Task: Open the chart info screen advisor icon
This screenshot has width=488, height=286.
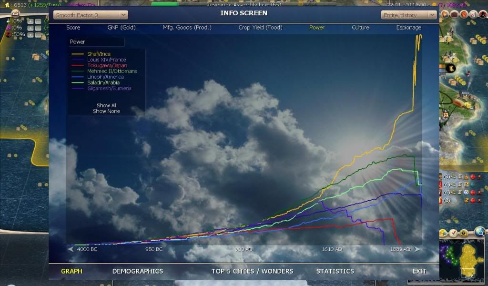Action: pos(473,14)
